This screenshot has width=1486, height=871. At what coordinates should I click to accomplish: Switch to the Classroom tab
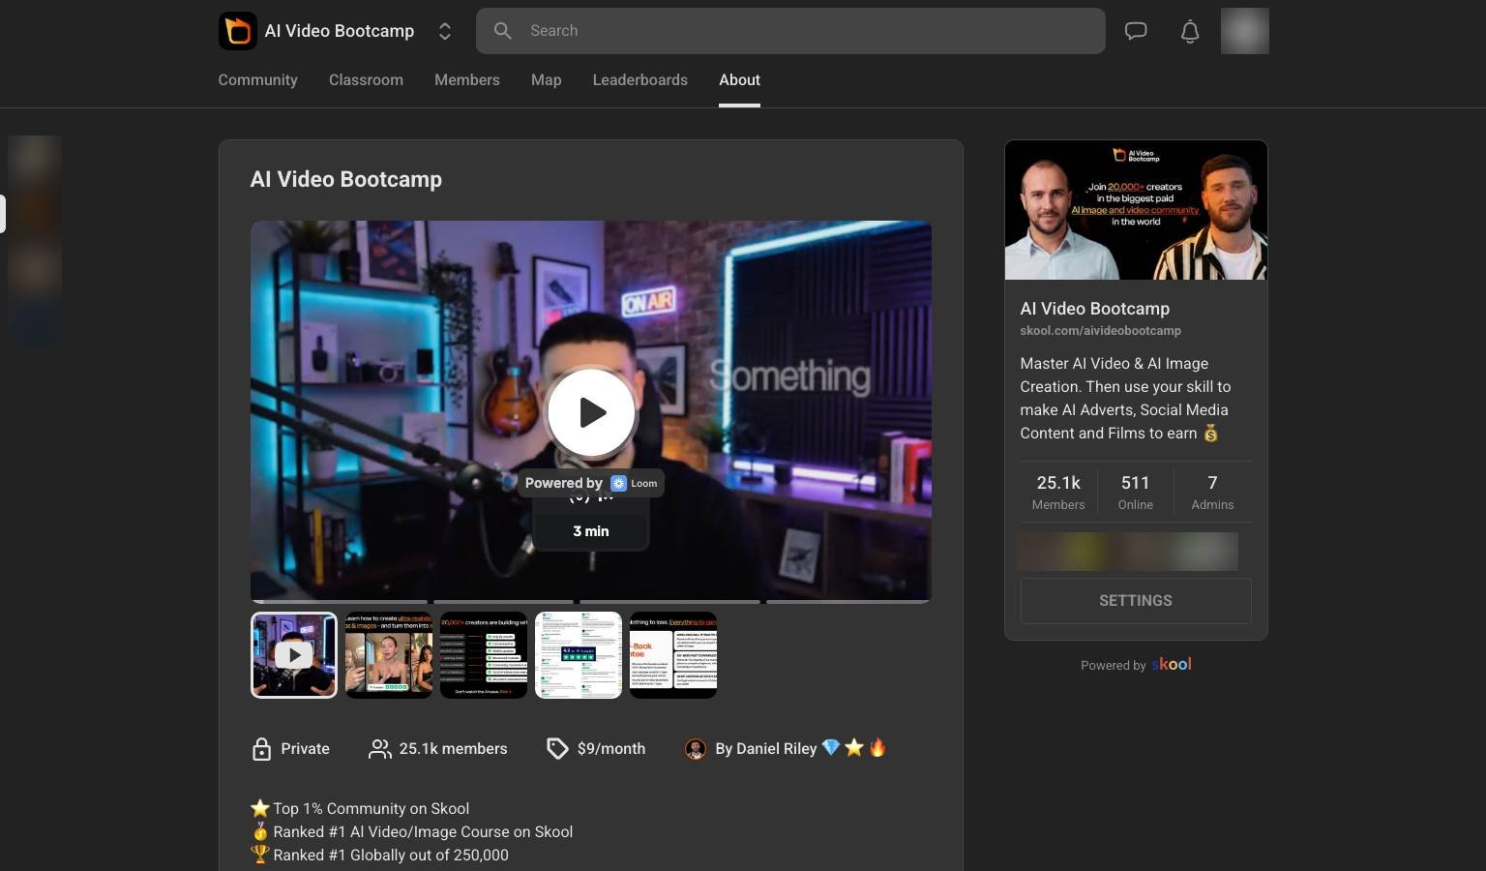[366, 80]
